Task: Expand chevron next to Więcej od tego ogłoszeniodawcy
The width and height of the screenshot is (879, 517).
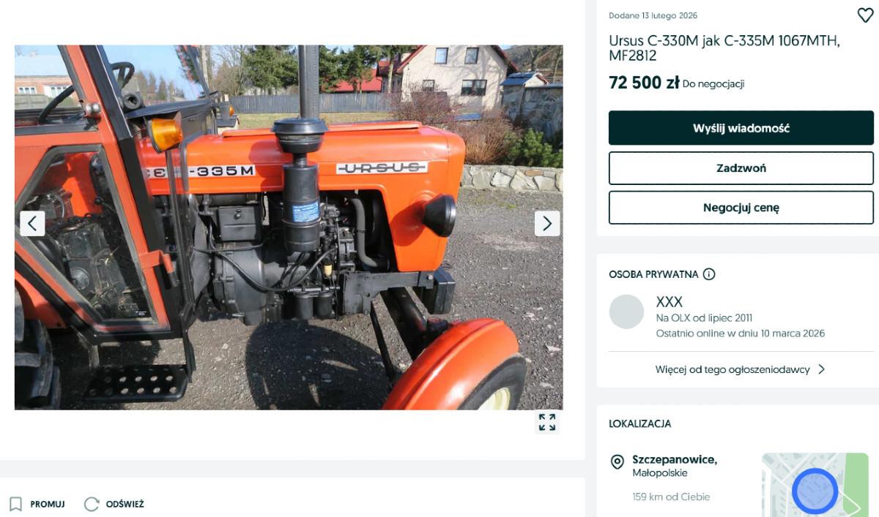Action: click(821, 369)
